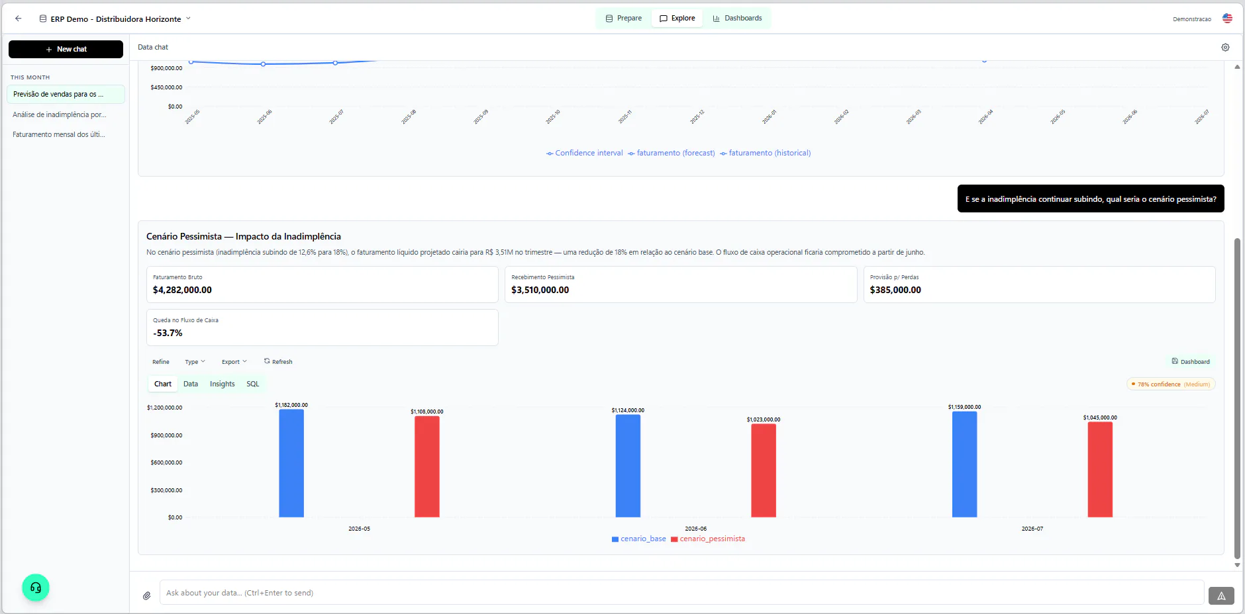1245x614 pixels.
Task: Open the Export dropdown
Action: point(234,361)
